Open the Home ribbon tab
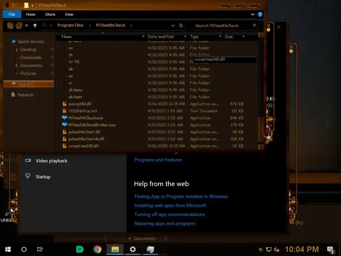Viewport: 341px width, 256px height. (30, 14)
